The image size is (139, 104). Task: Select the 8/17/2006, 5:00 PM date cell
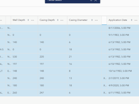(119, 28)
